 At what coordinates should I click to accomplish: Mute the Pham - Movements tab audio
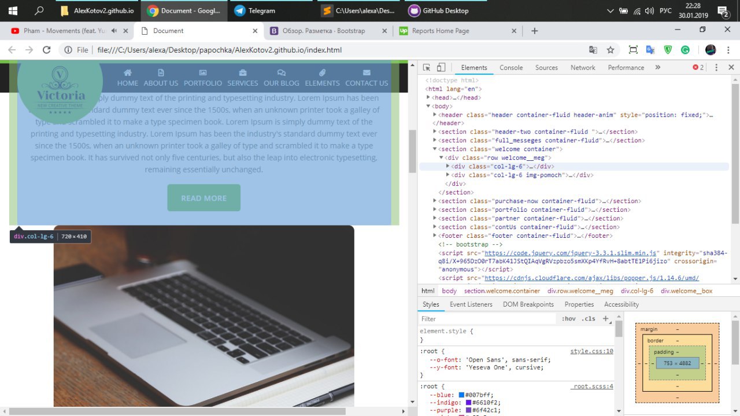(x=113, y=31)
